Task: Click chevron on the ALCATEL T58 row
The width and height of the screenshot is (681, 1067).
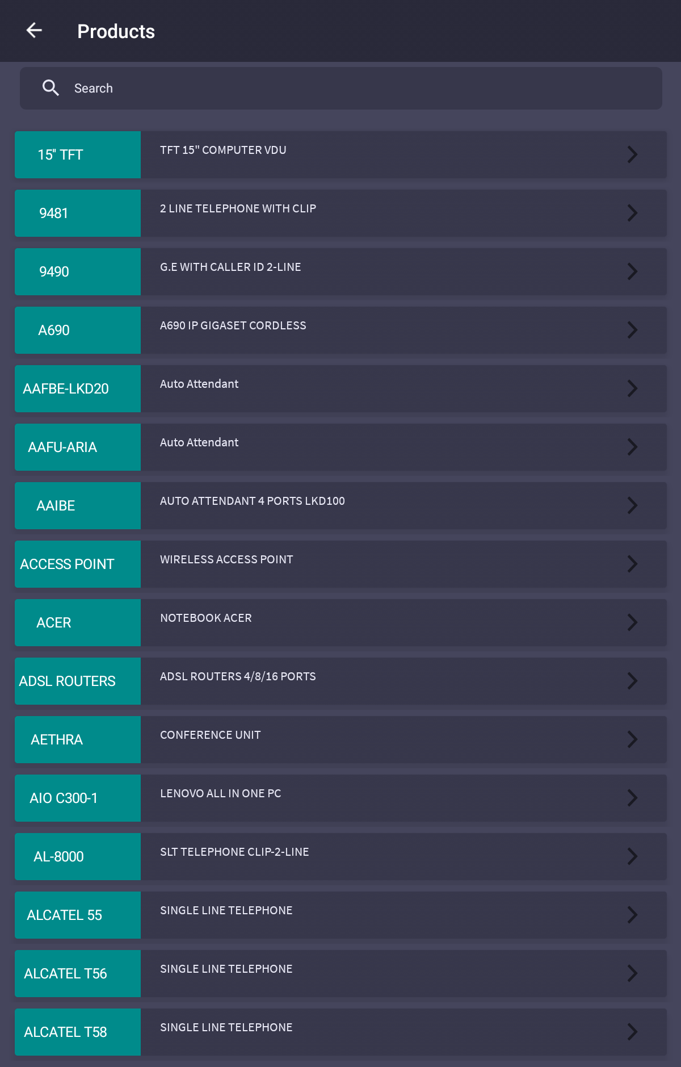Action: (x=632, y=1032)
